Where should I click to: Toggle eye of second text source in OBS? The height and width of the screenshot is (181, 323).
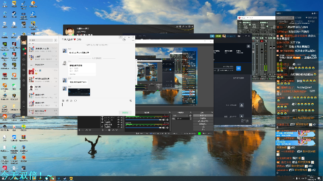[118, 120]
